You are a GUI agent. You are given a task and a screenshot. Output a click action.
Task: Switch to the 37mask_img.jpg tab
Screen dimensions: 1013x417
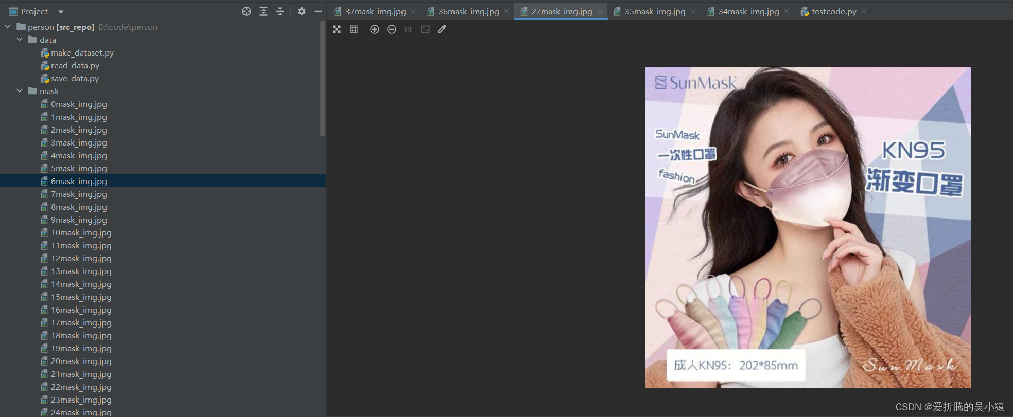pyautogui.click(x=375, y=11)
